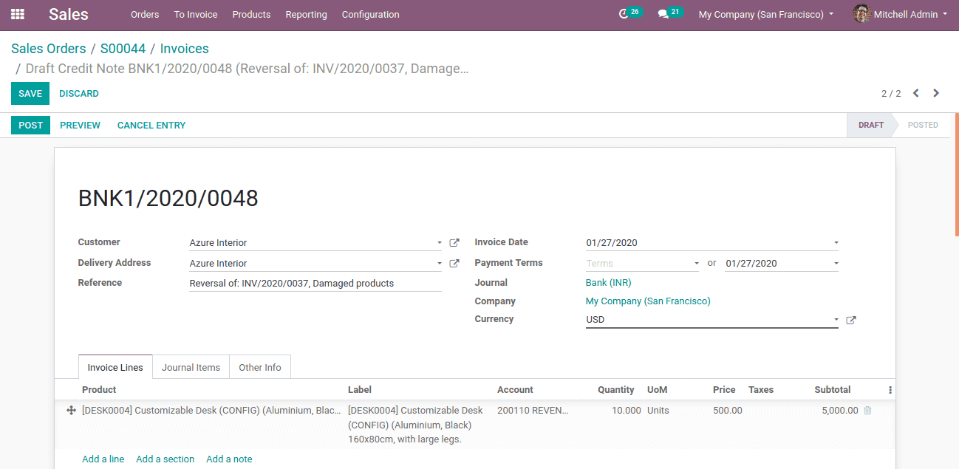
Task: Click account cell 200110 REVEN…
Action: [533, 411]
